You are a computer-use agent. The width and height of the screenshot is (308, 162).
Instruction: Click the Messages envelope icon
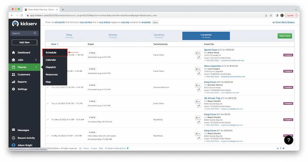(x=13, y=130)
